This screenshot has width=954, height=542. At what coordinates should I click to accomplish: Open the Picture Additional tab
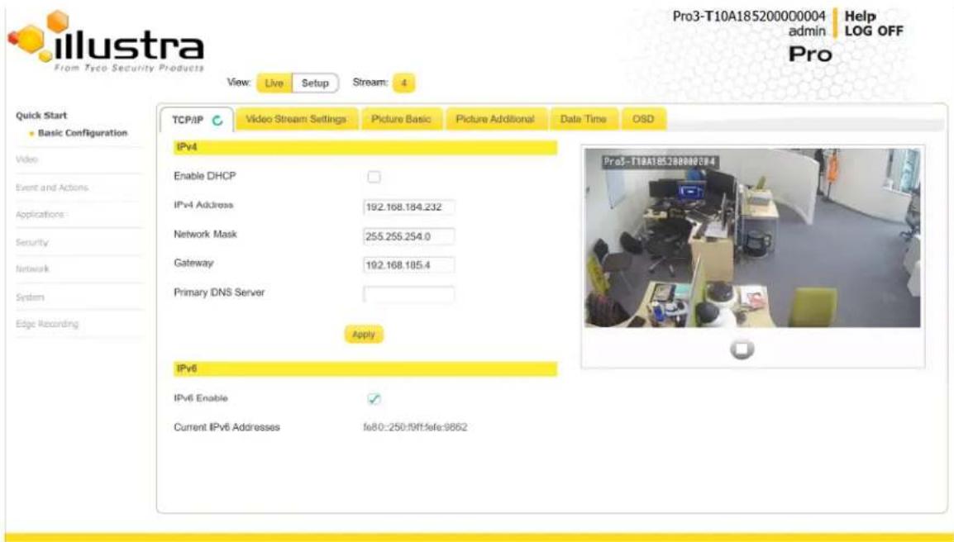[494, 119]
